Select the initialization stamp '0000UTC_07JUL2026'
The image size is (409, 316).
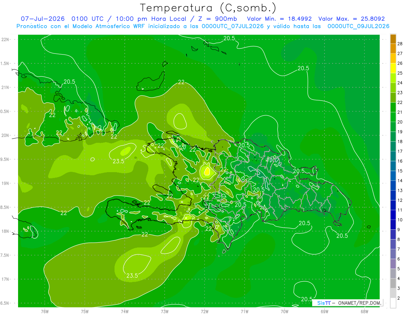pos(233,26)
